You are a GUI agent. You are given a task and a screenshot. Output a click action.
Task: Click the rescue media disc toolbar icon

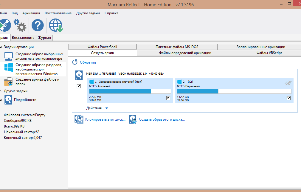pyautogui.click(x=5, y=25)
